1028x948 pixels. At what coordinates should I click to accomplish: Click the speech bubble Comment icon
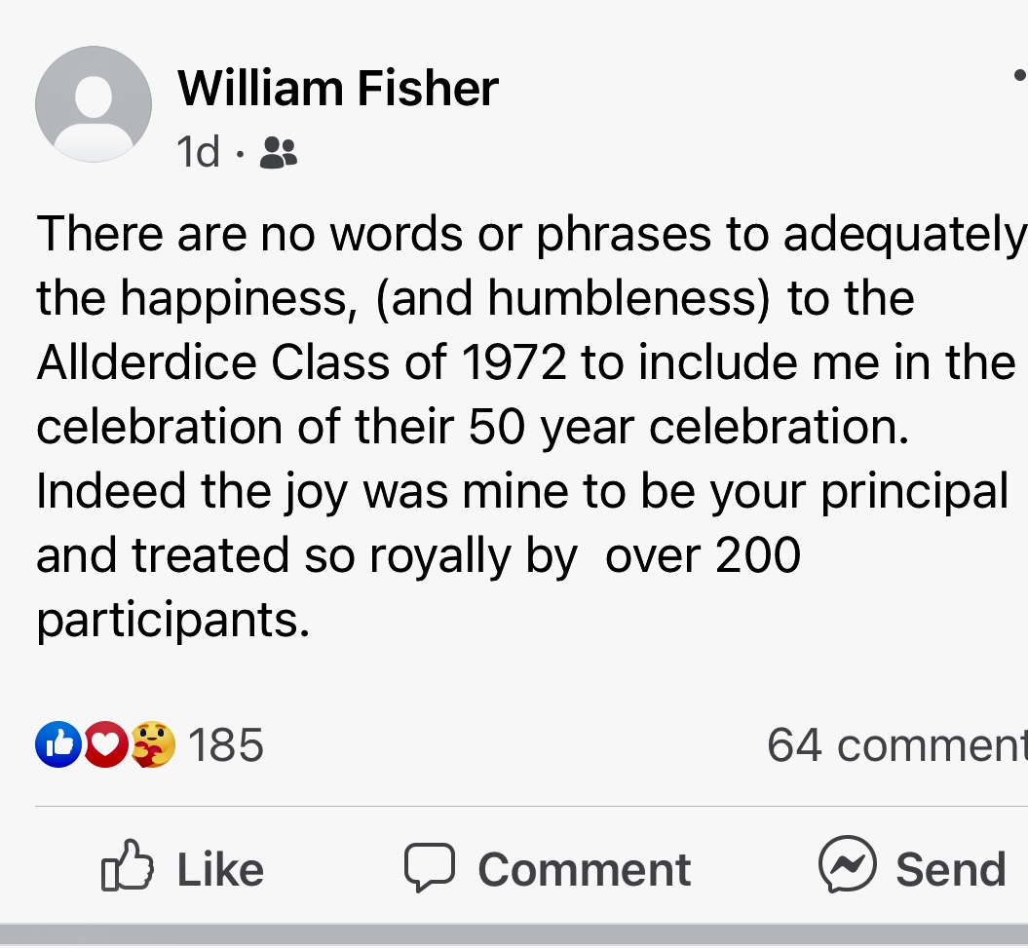(430, 867)
